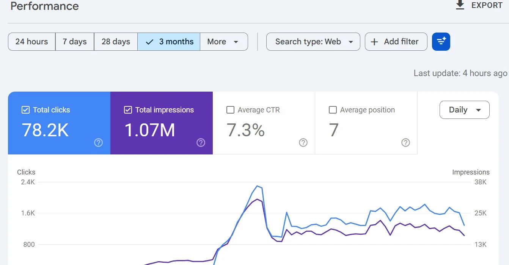
Task: Click the export download icon
Action: click(460, 5)
